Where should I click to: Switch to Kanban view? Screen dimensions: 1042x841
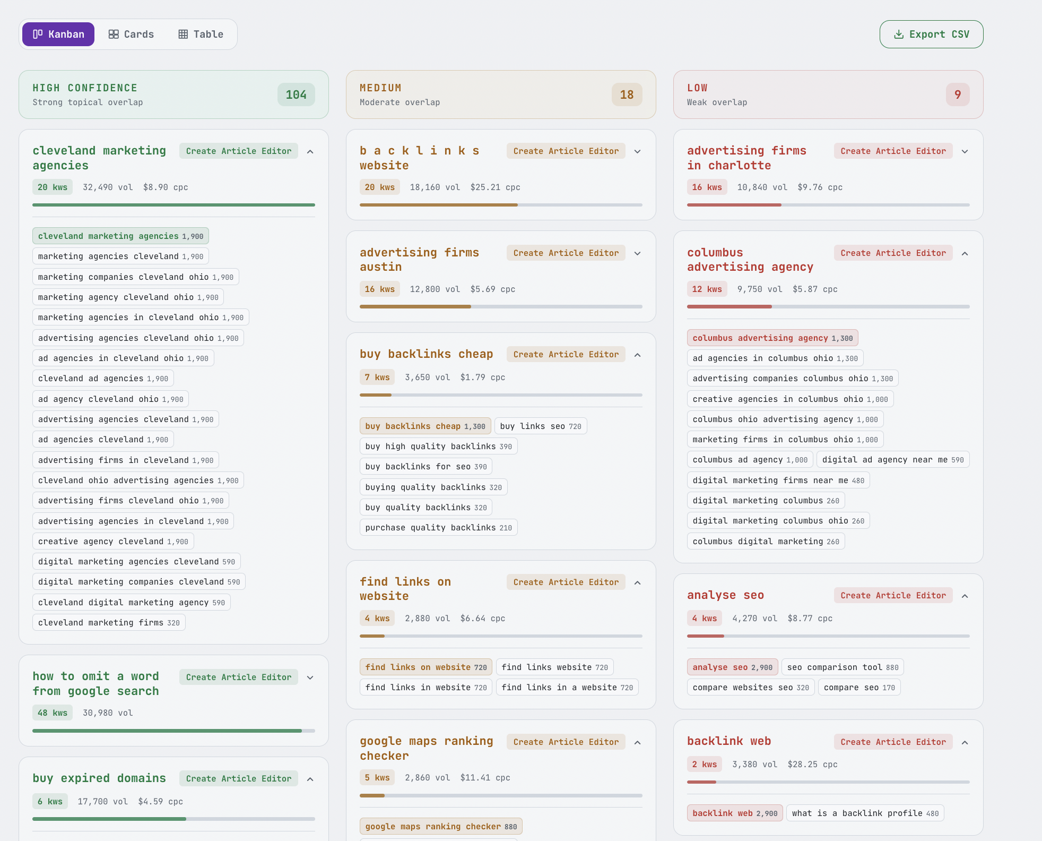(x=58, y=34)
